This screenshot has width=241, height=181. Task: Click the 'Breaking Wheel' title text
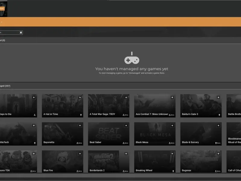[x=144, y=170]
